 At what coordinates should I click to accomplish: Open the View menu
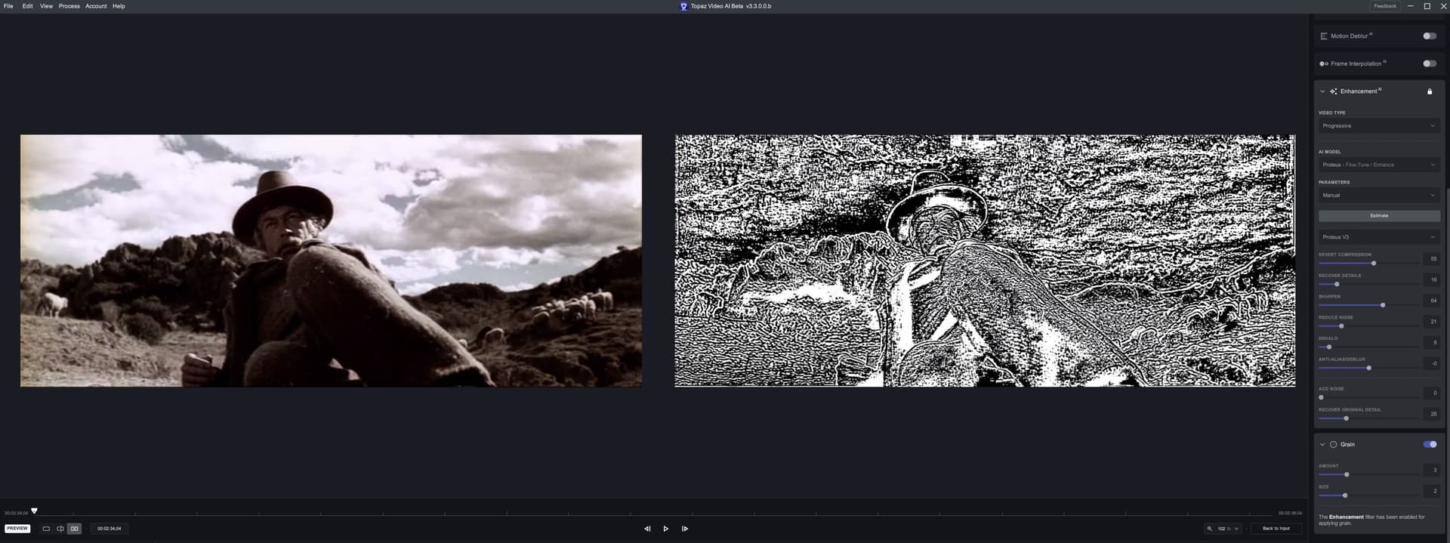[46, 6]
